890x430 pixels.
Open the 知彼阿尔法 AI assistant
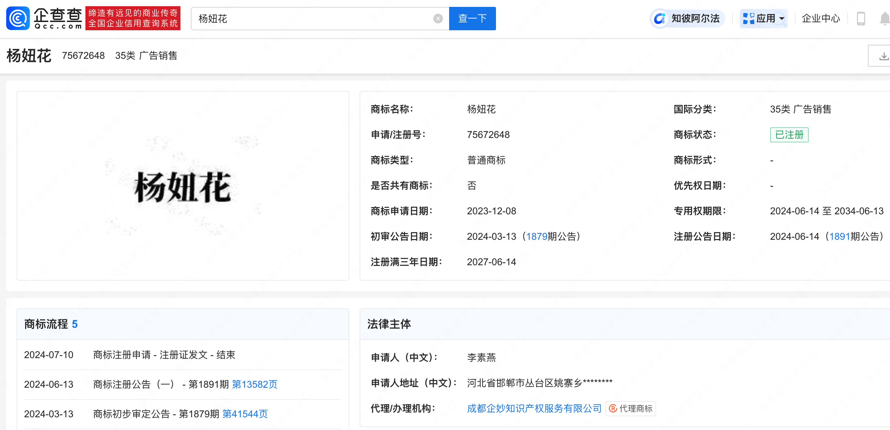pyautogui.click(x=687, y=18)
